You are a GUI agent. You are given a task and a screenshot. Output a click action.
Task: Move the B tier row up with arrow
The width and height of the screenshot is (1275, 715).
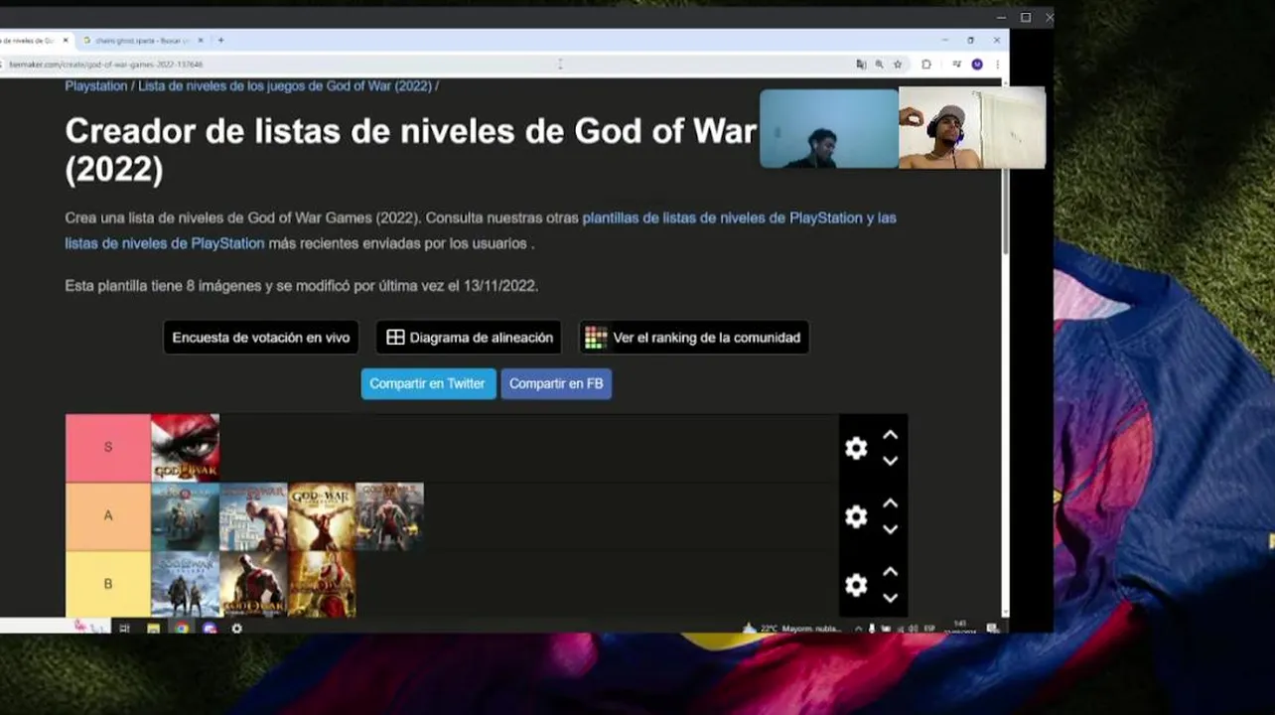click(891, 572)
